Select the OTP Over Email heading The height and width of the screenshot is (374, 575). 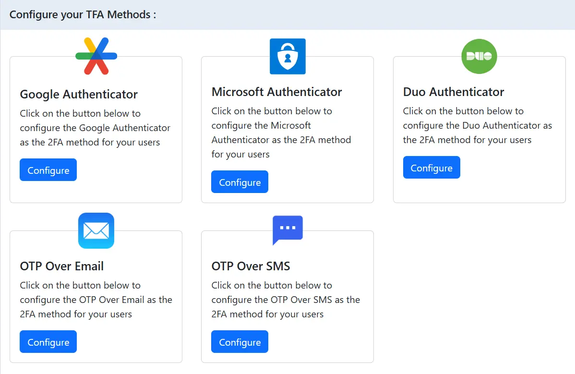pyautogui.click(x=61, y=266)
